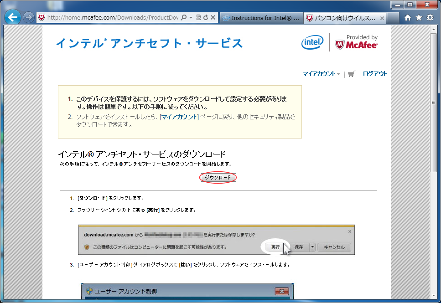Open the shopping cart icon
441x303 pixels.
coord(351,74)
